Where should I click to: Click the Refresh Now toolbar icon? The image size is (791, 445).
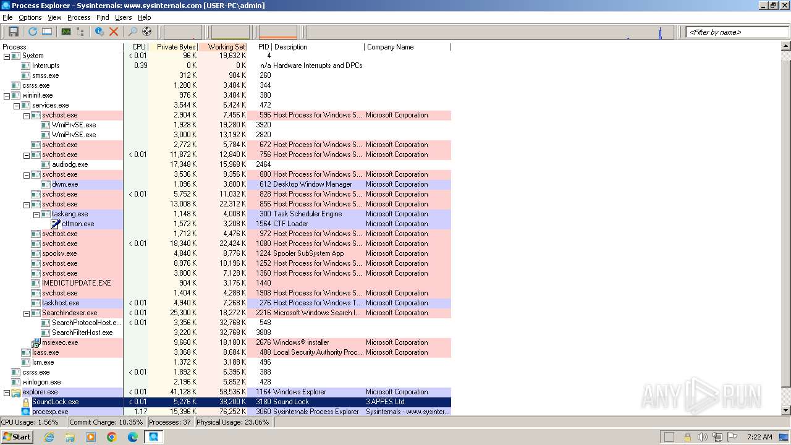(32, 32)
